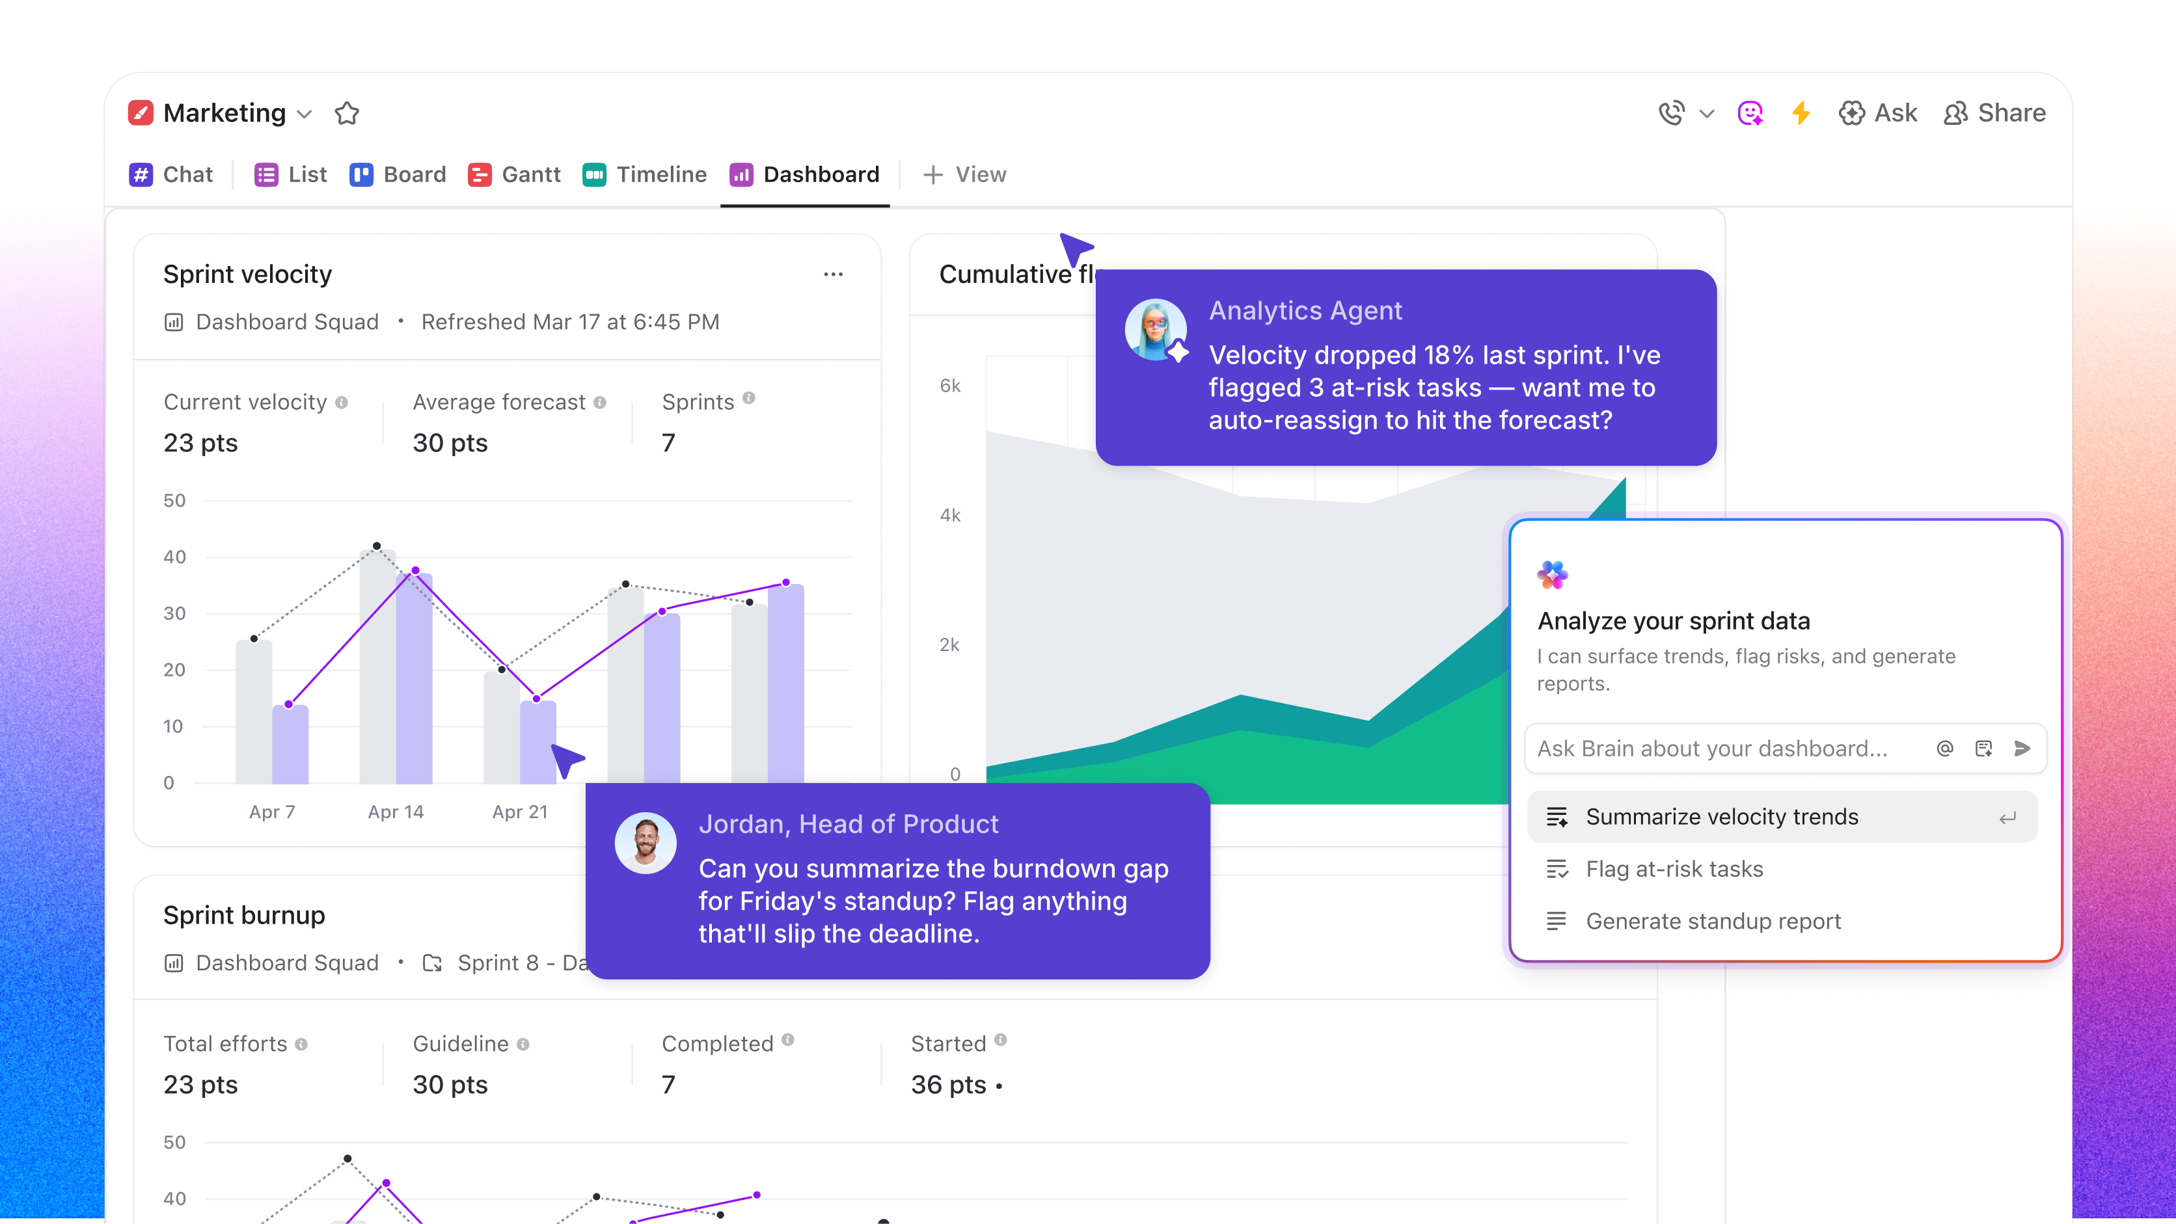Expand the Marketing space dropdown chevron
Viewport: 2176px width, 1224px height.
(305, 114)
